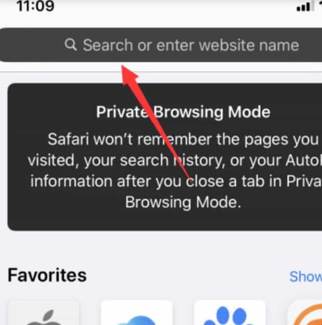322x325 pixels.
Task: Focus the 'Search or enter website name' field
Action: tap(161, 45)
